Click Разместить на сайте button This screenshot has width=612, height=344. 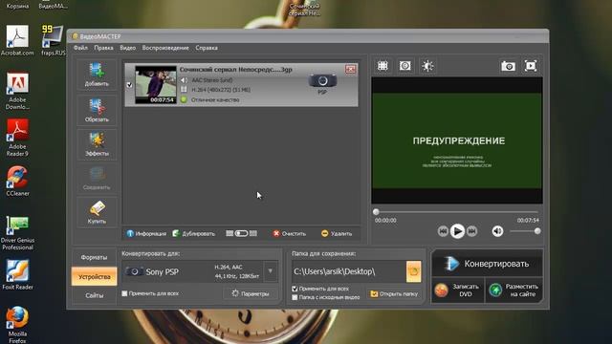pos(514,290)
